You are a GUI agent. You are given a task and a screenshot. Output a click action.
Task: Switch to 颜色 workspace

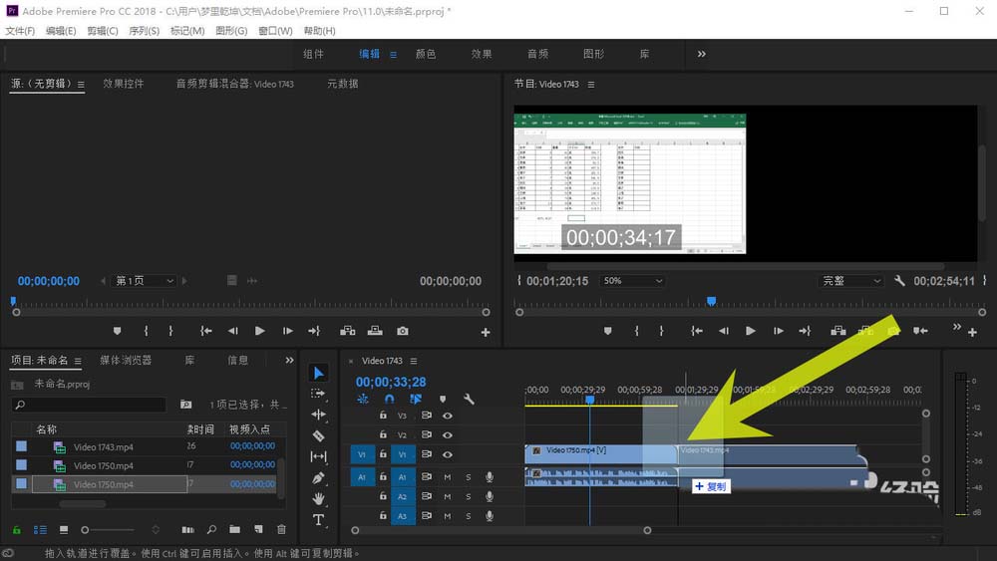(426, 54)
